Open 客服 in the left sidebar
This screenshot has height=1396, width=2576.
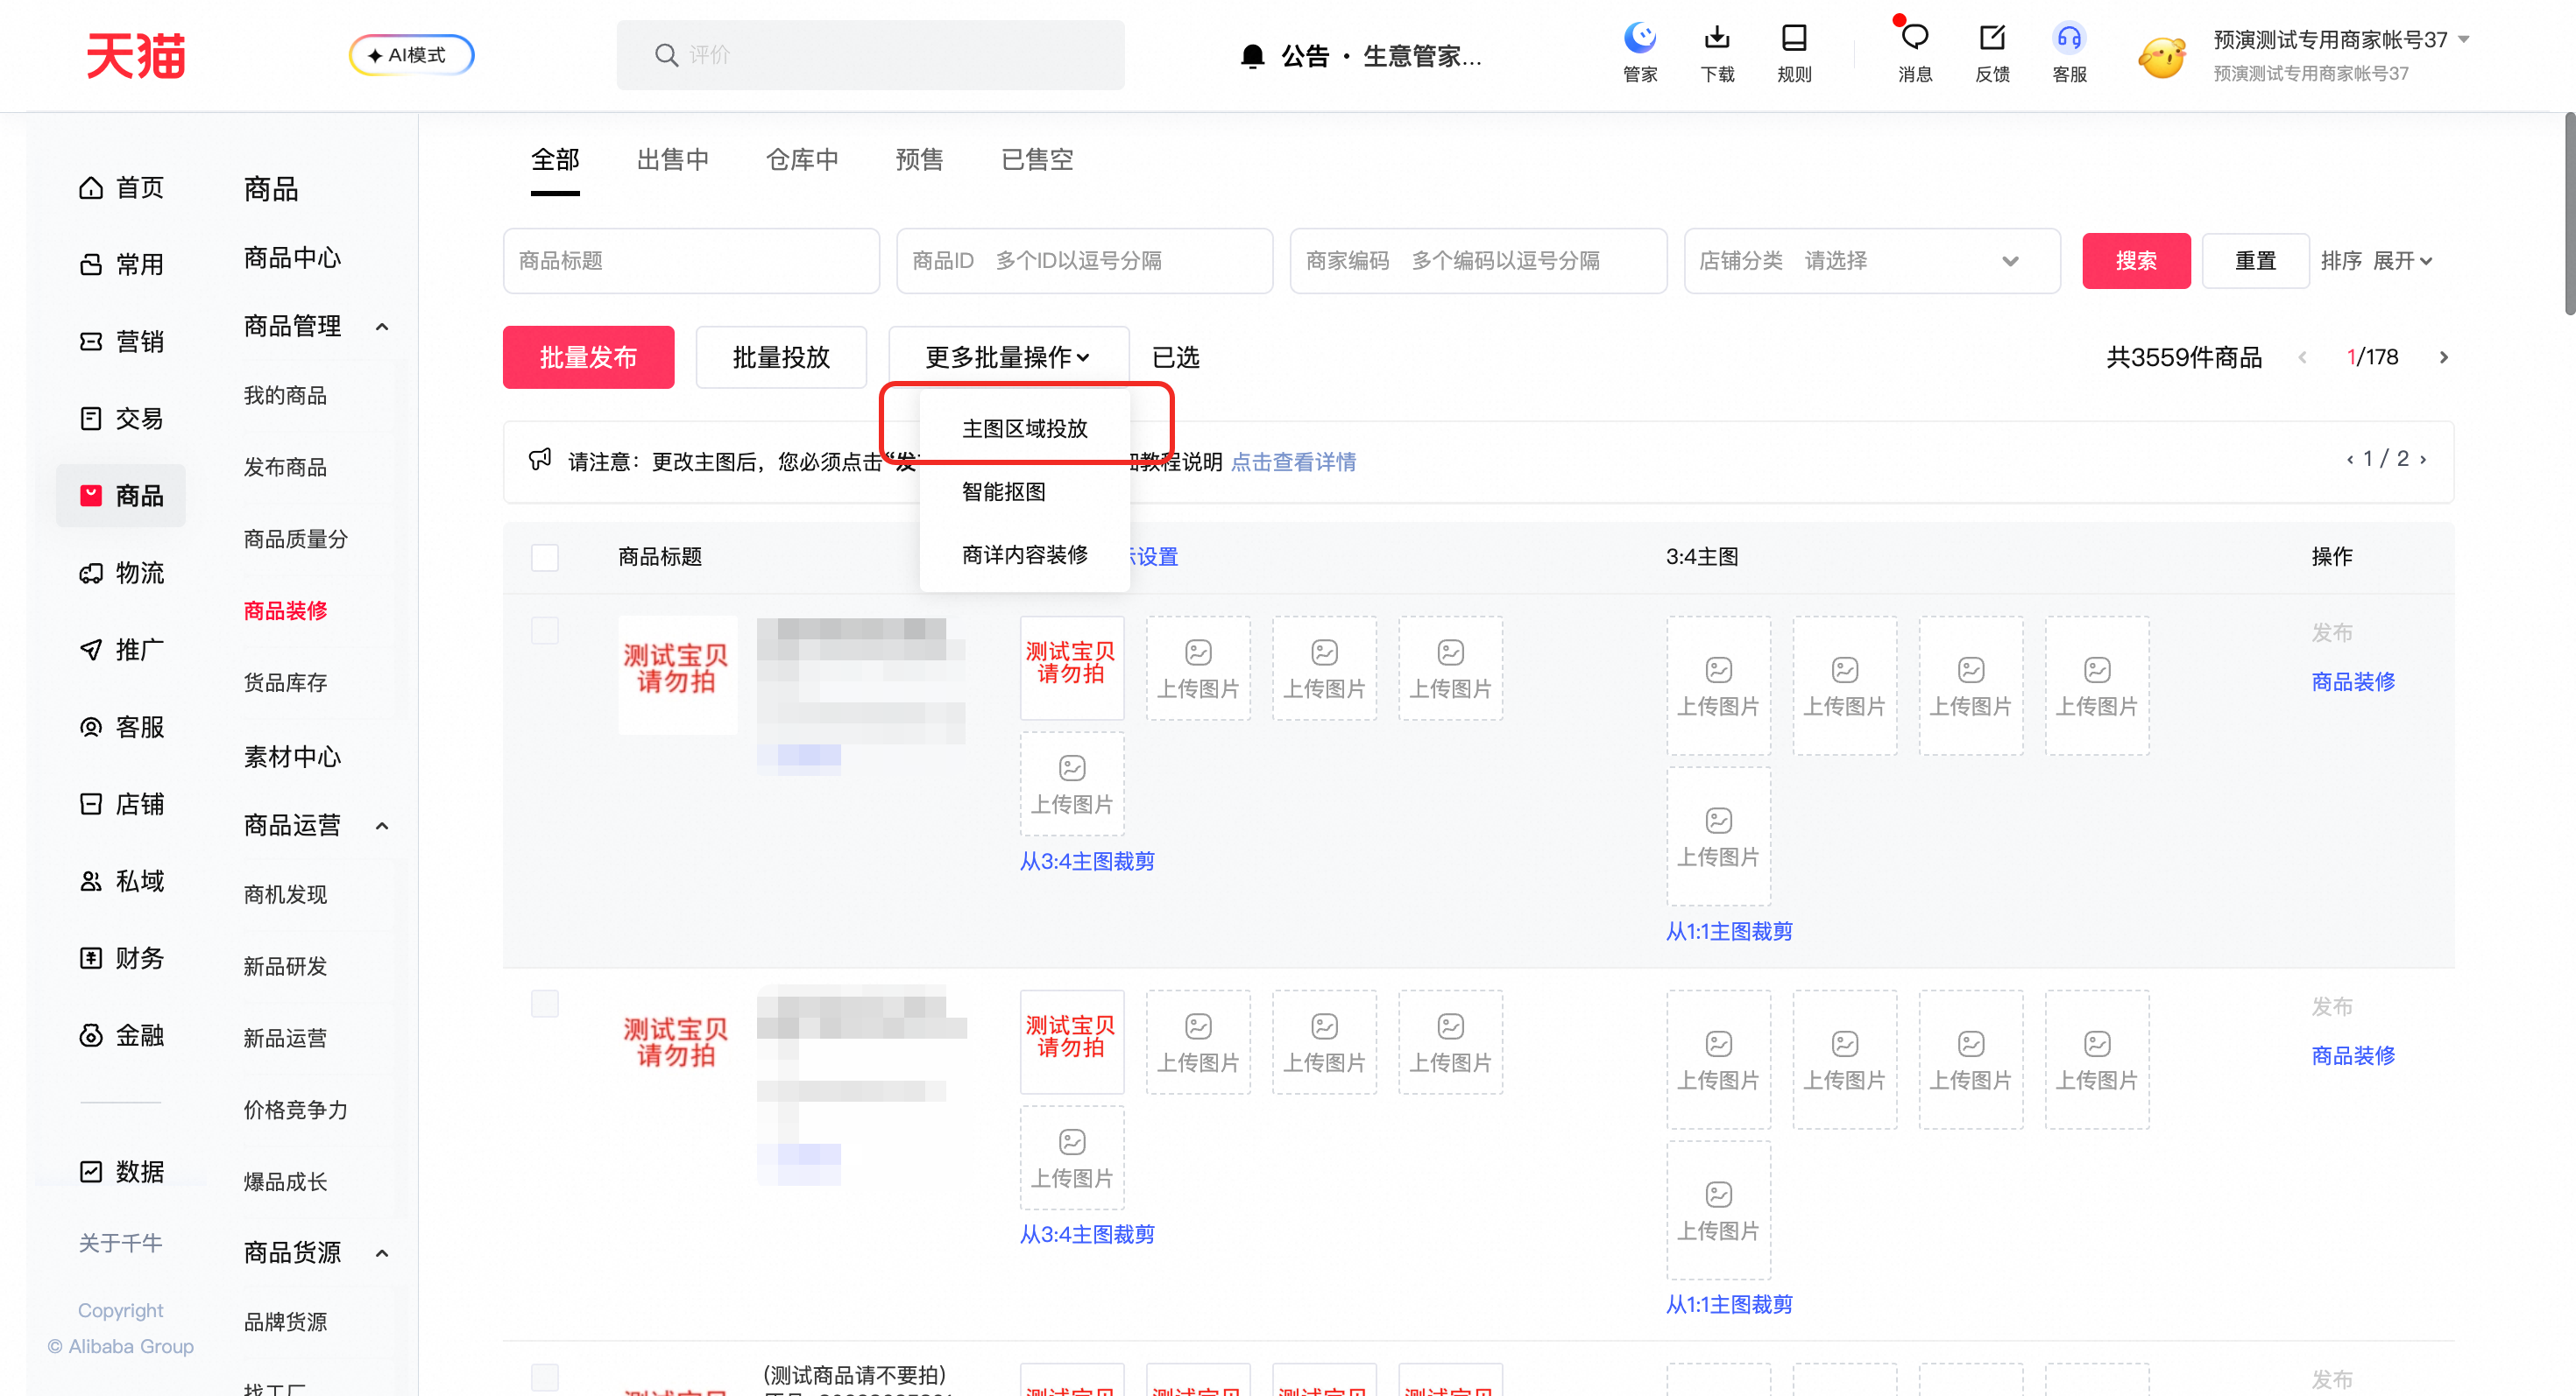pyautogui.click(x=121, y=727)
